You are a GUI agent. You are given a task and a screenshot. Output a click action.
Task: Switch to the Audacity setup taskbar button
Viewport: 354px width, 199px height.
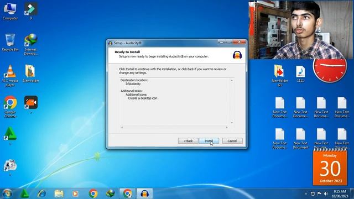[x=144, y=193]
